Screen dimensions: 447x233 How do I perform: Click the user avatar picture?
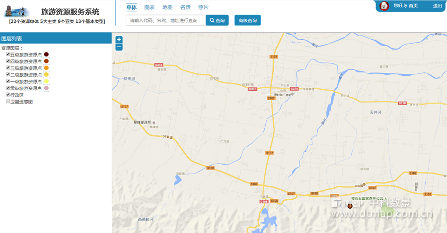pyautogui.click(x=384, y=6)
